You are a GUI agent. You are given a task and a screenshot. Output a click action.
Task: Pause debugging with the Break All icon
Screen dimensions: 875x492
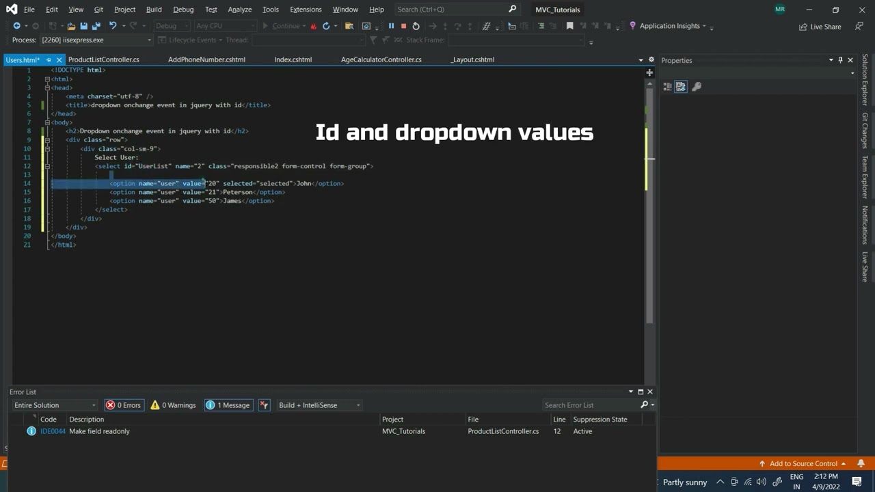[x=391, y=26]
